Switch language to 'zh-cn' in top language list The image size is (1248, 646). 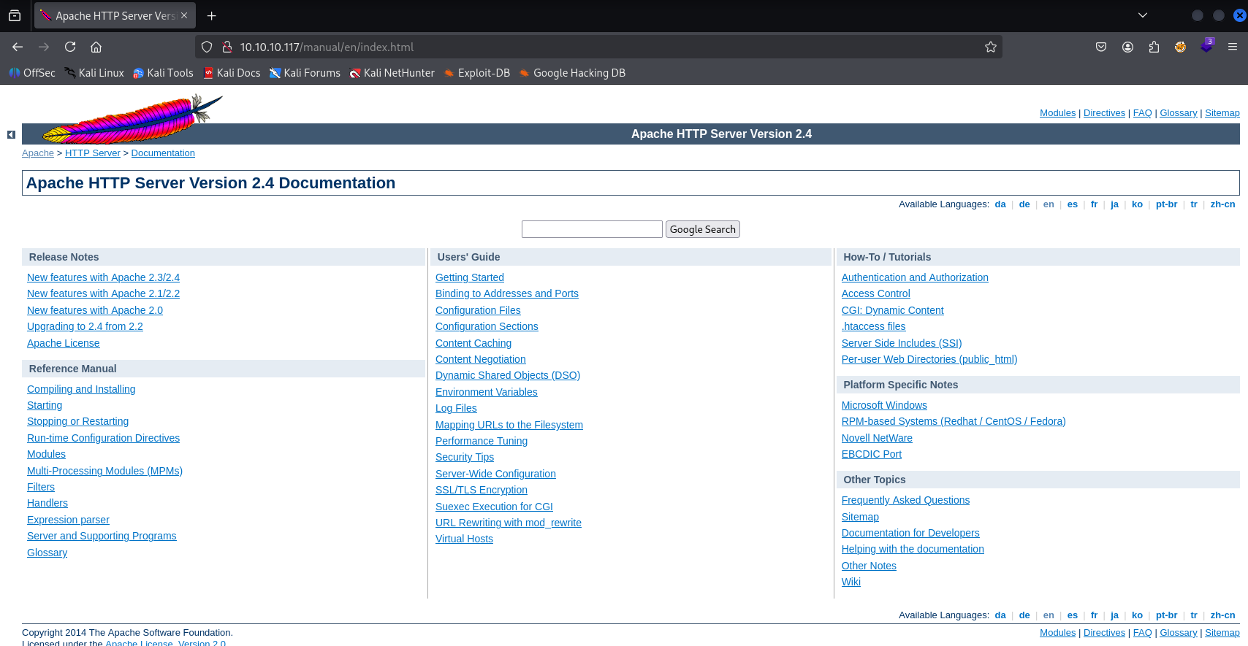pyautogui.click(x=1222, y=204)
